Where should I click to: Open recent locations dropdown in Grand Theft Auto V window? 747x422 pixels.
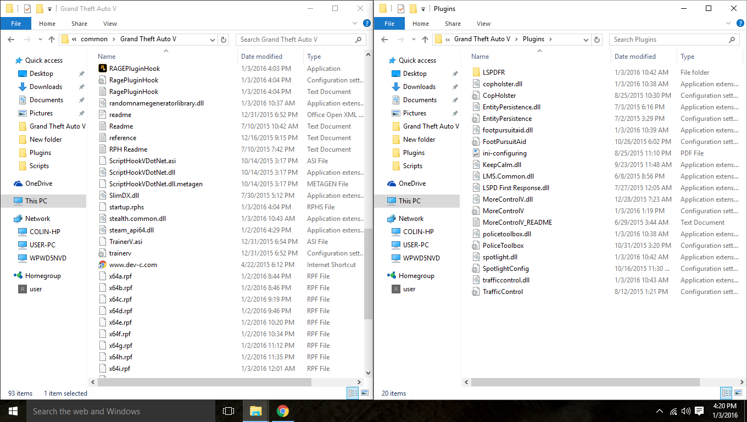40,40
